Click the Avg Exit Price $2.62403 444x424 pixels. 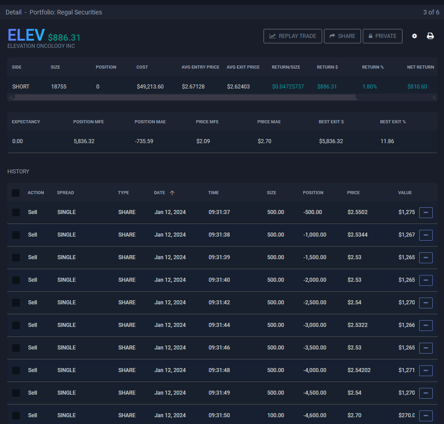point(238,86)
